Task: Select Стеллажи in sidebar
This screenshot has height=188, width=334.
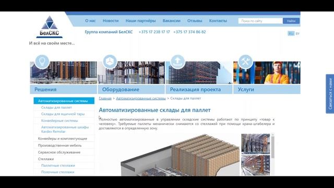Action: [46, 159]
